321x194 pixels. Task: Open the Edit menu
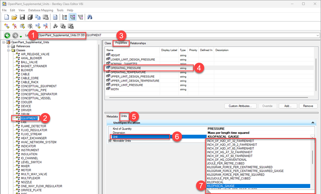point(13,10)
